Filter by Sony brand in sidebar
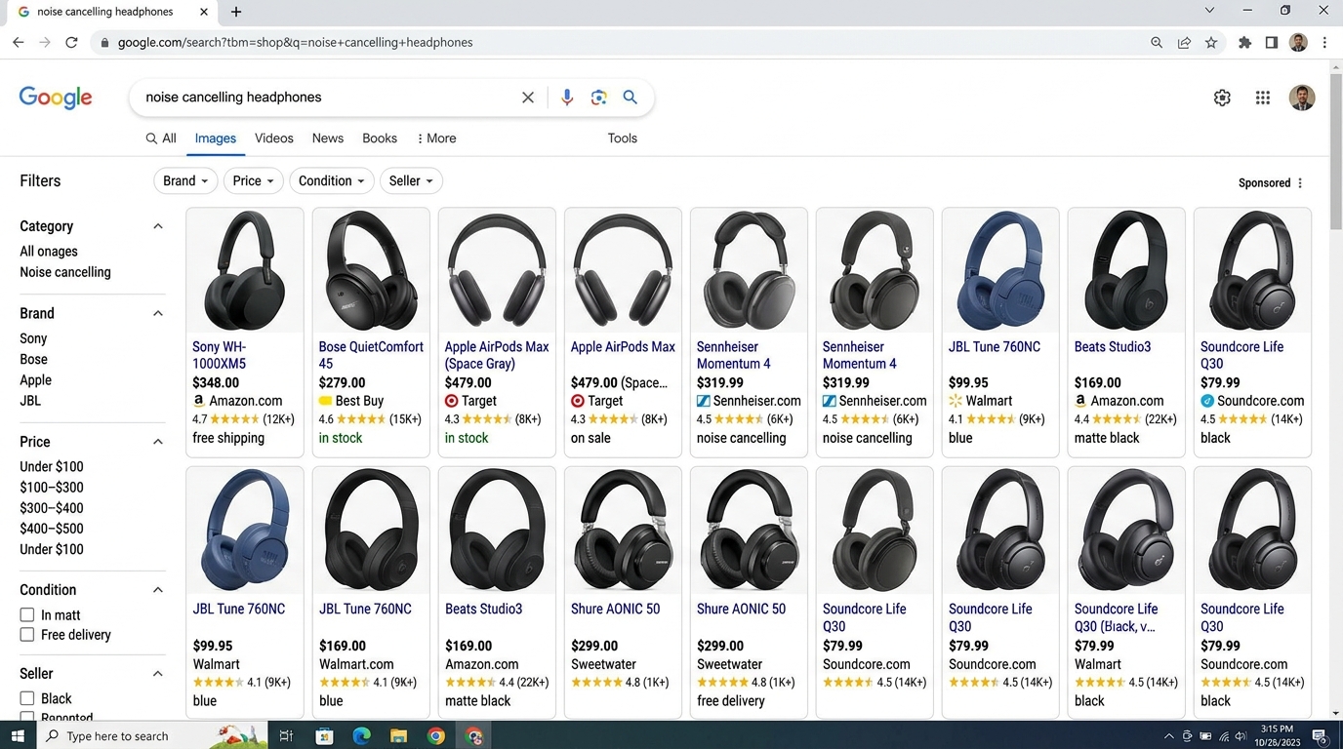 tap(33, 338)
